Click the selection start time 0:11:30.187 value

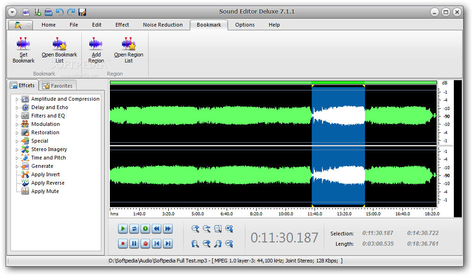click(378, 233)
